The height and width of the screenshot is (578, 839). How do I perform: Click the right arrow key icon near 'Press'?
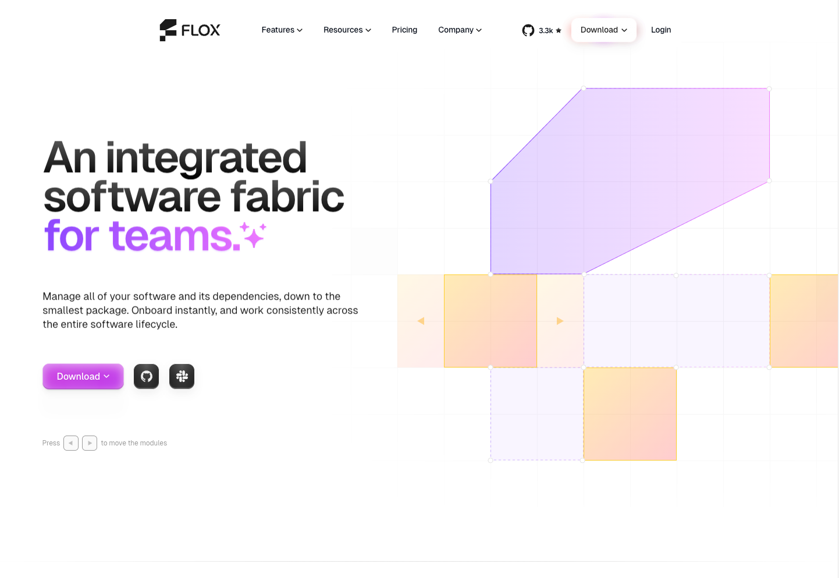tap(90, 443)
